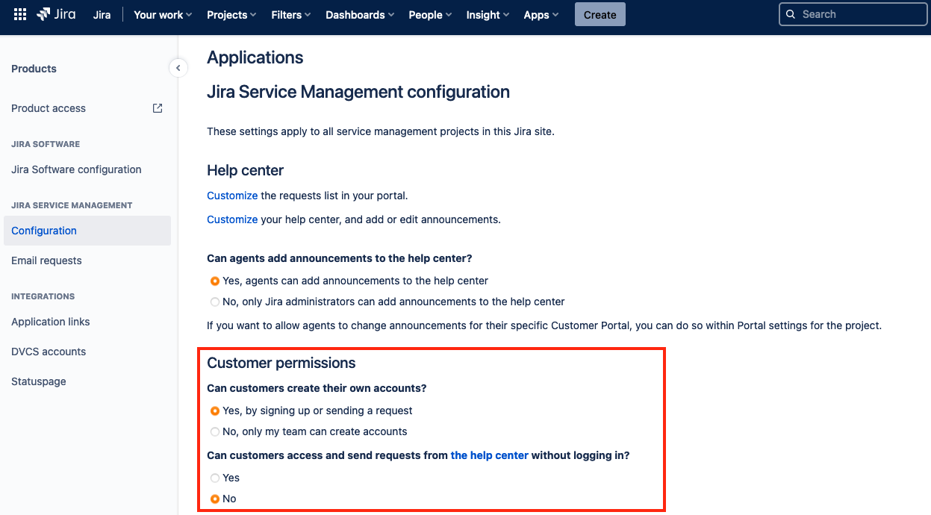Click the Jira logo
This screenshot has width=931, height=515.
click(x=56, y=14)
